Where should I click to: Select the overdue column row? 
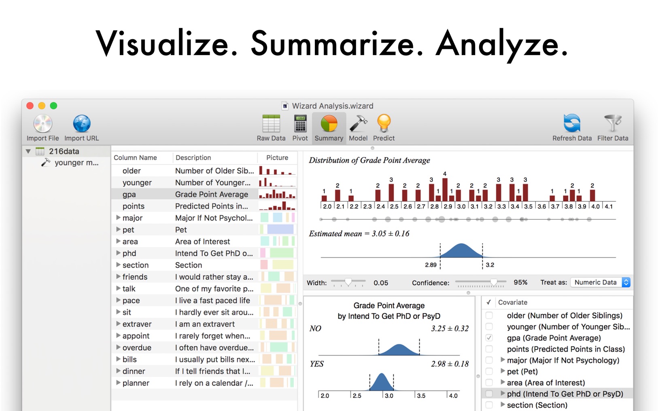point(204,347)
